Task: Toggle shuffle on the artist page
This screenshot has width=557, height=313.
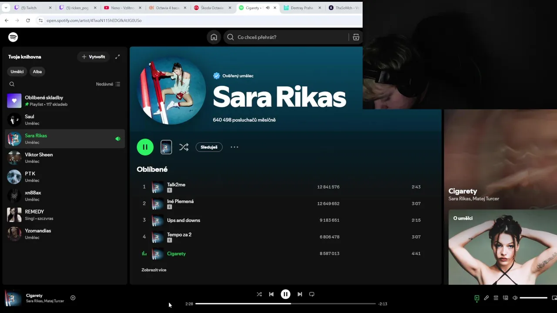Action: 184,147
